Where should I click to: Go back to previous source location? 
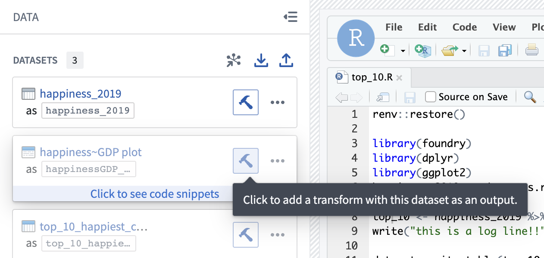[341, 97]
